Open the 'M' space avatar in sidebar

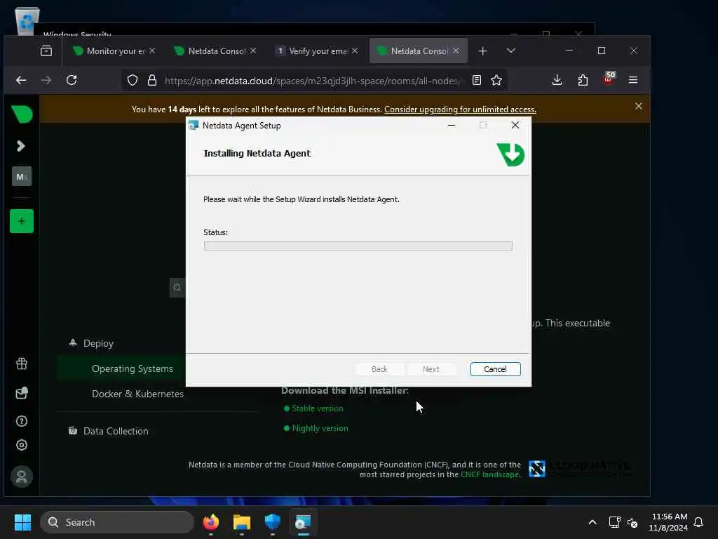tap(22, 176)
